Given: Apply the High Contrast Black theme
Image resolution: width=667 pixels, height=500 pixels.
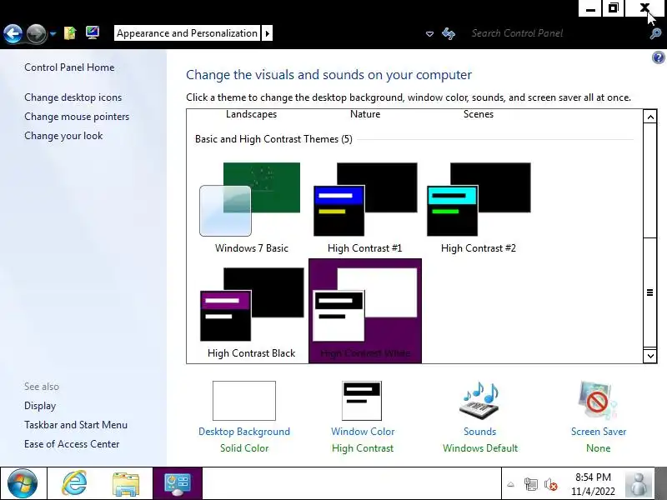Looking at the screenshot, I should pos(252,311).
